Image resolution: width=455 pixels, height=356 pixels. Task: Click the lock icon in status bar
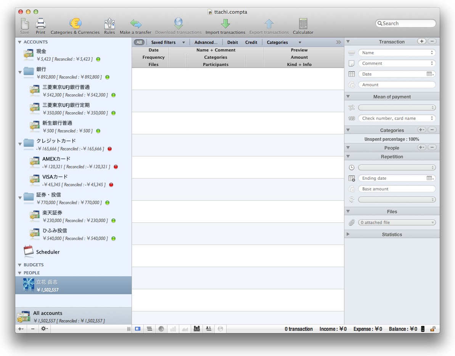433,329
